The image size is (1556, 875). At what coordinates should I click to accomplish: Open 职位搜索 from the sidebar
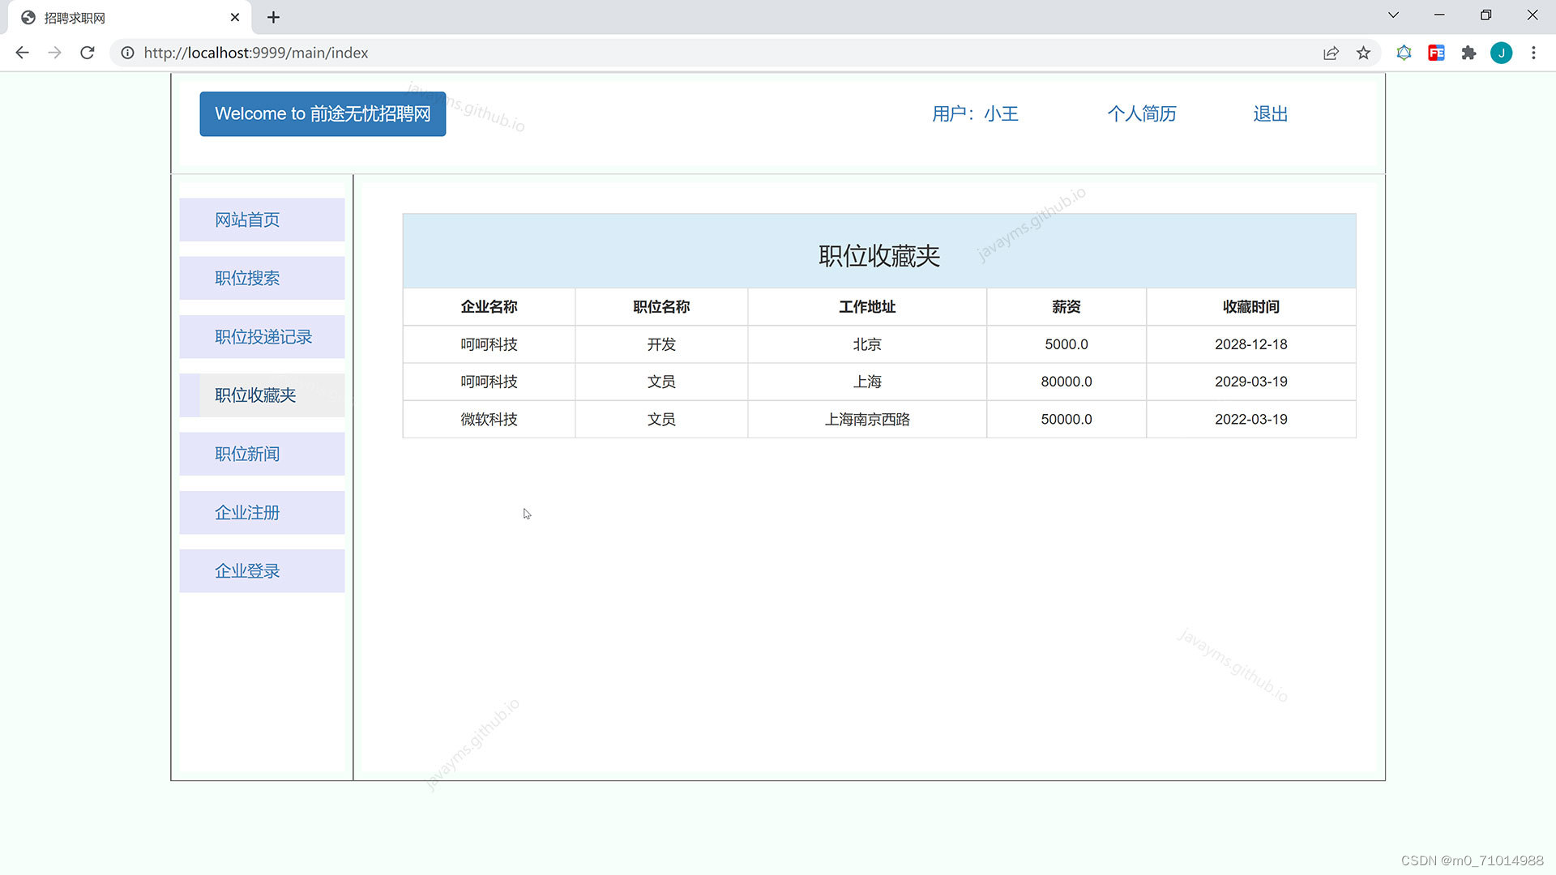[x=247, y=278]
